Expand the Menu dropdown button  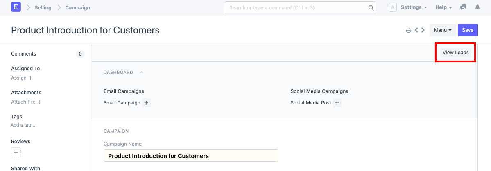[442, 30]
